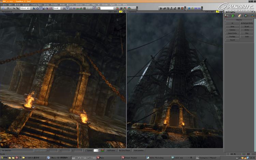Open the Display globe tab in the RollupBar
Image resolution: width=256 pixels, height=160 pixels.
pos(246,16)
